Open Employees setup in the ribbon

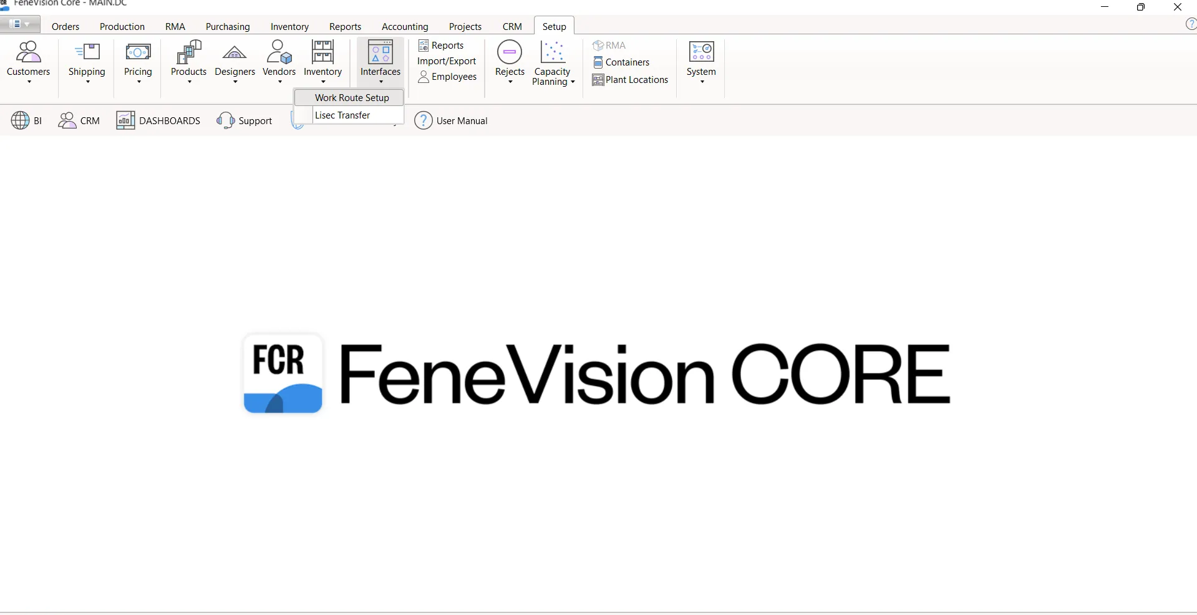pyautogui.click(x=447, y=77)
